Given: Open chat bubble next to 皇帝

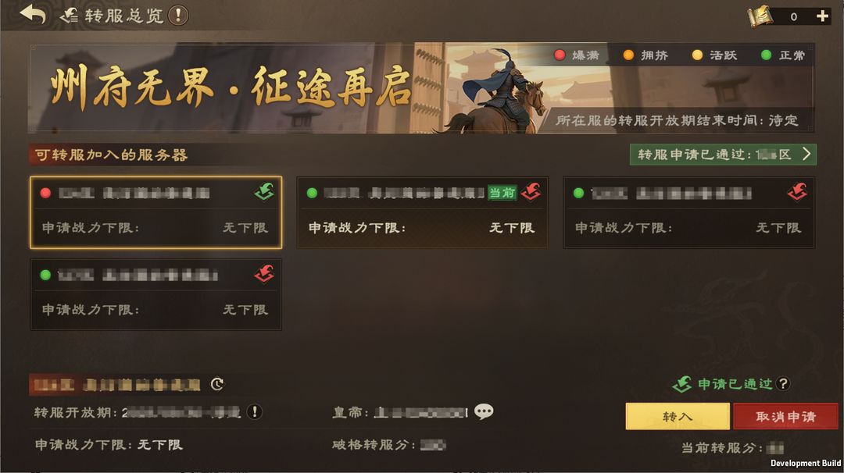Looking at the screenshot, I should pyautogui.click(x=484, y=411).
